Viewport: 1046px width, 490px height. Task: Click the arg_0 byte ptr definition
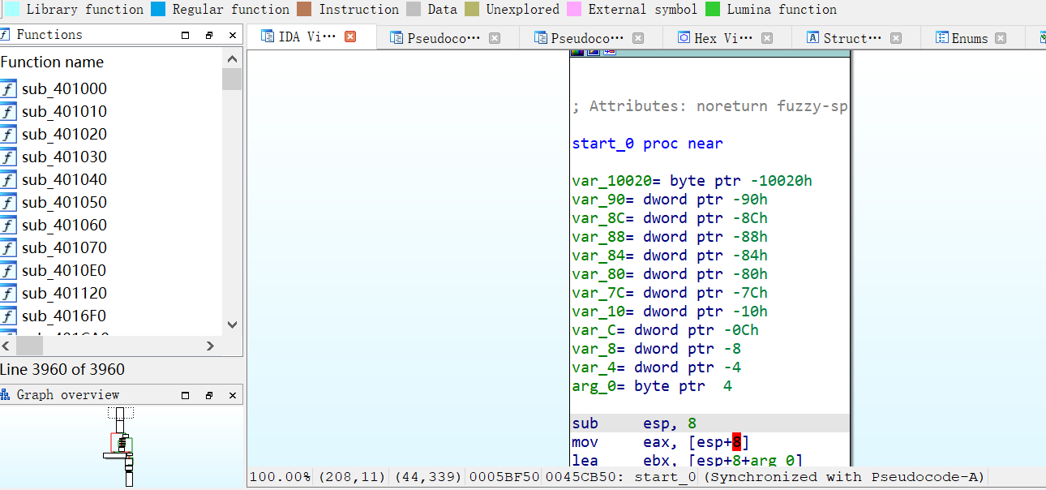pyautogui.click(x=652, y=386)
